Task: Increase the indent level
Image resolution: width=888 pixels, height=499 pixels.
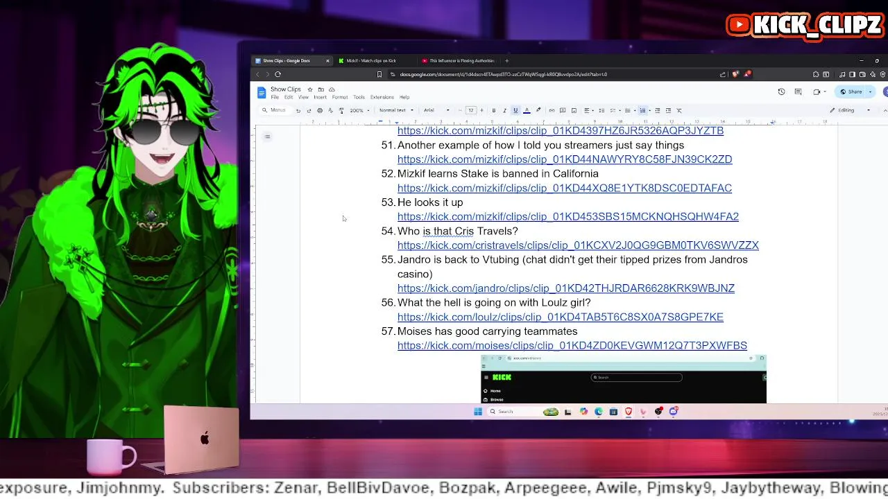Action: tap(668, 110)
